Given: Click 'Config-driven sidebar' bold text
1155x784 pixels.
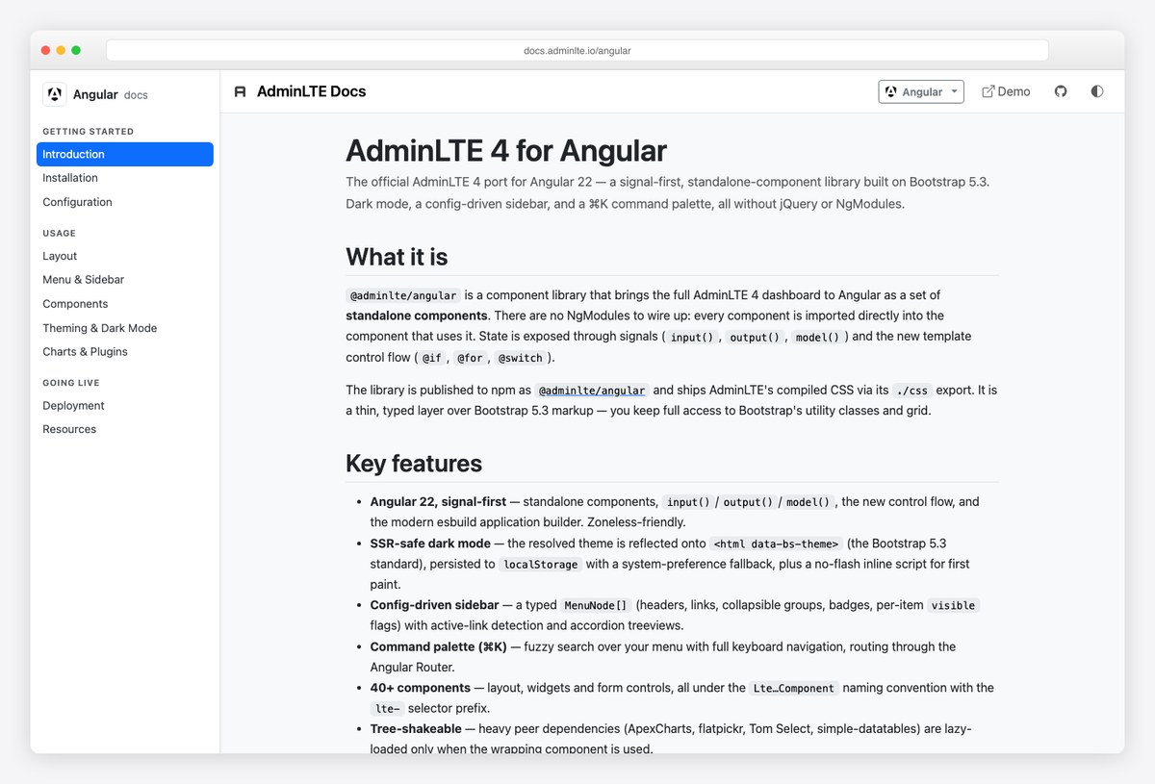Looking at the screenshot, I should click(434, 605).
